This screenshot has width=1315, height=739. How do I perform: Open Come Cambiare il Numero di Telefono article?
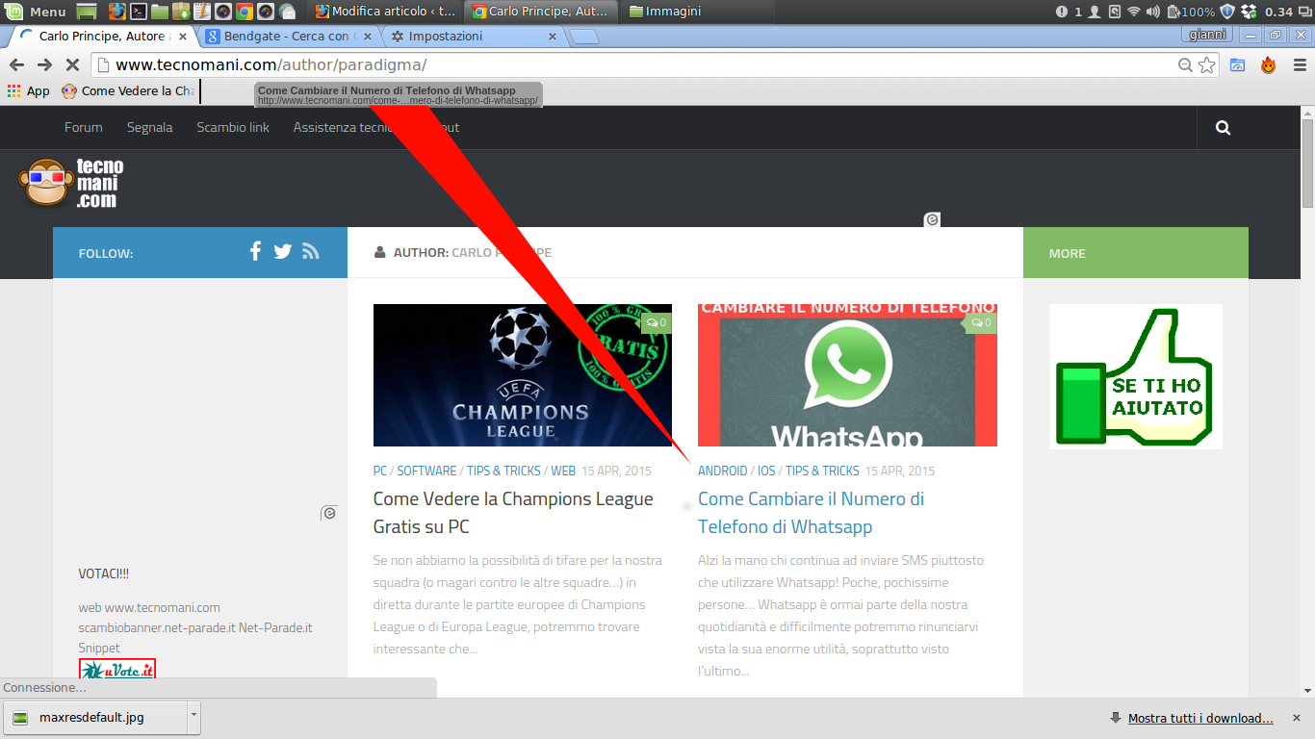(x=811, y=513)
